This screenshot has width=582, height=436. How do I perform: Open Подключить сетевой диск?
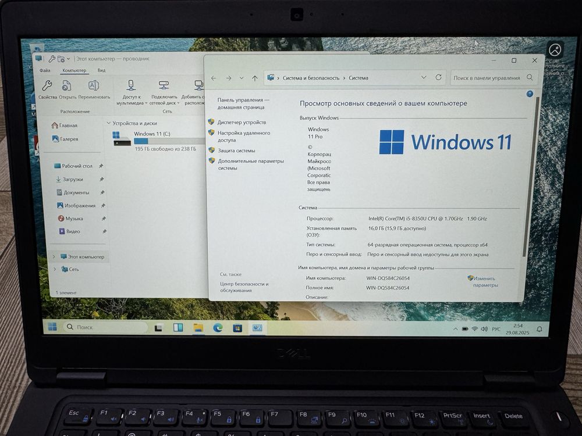[x=164, y=92]
